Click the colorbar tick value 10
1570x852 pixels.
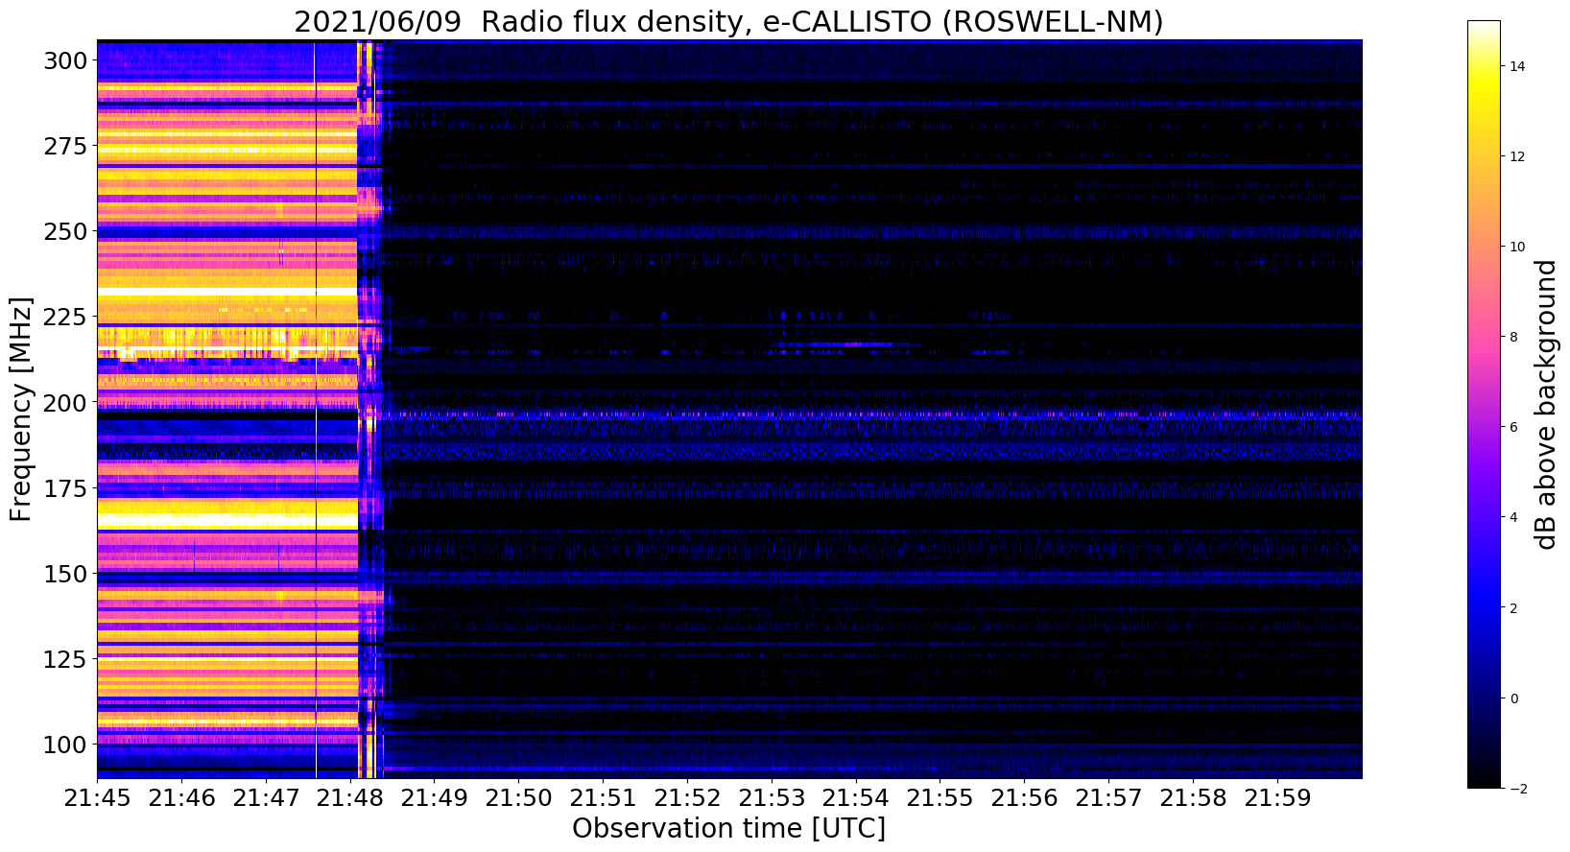[x=1518, y=247]
